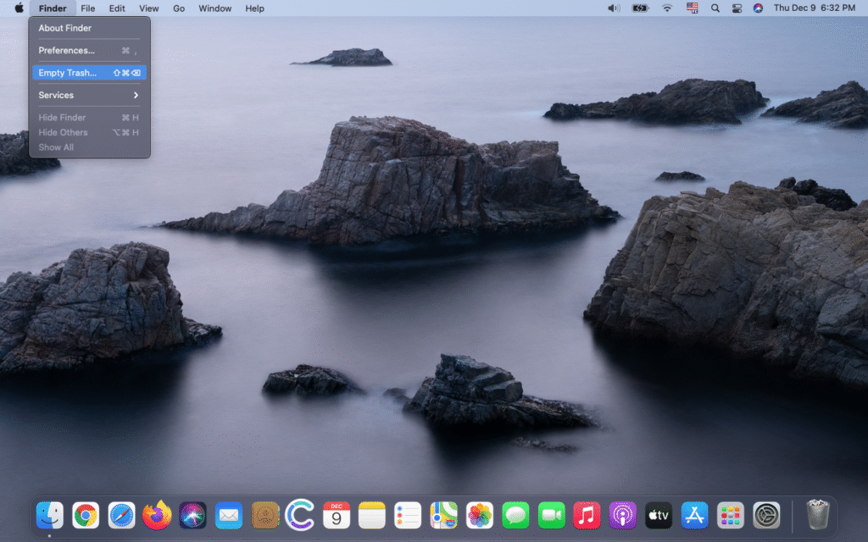Click the volume icon in menu bar
Screen dimensions: 868x542
pos(614,8)
